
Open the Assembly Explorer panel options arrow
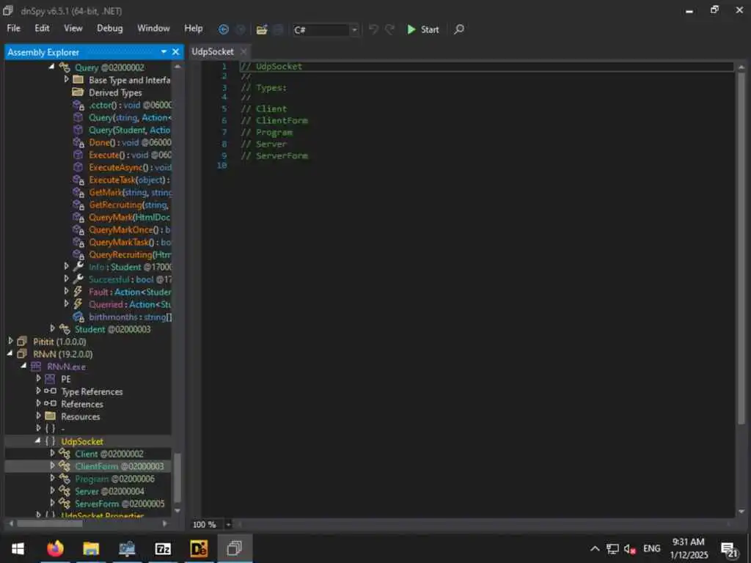(164, 52)
